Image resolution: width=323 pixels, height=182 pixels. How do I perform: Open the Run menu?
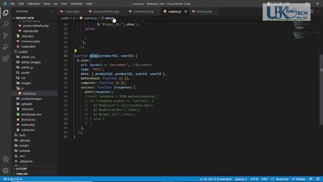[64, 4]
